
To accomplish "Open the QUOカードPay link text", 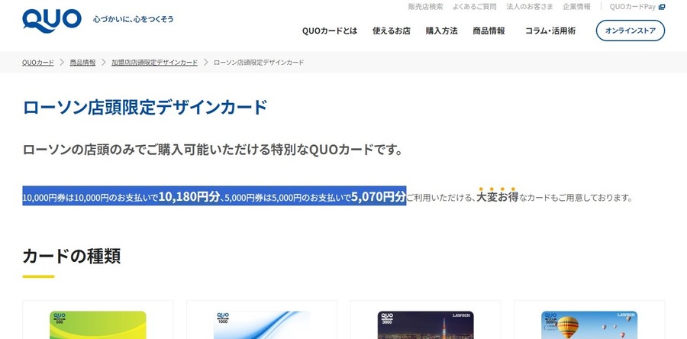I will click(x=633, y=7).
